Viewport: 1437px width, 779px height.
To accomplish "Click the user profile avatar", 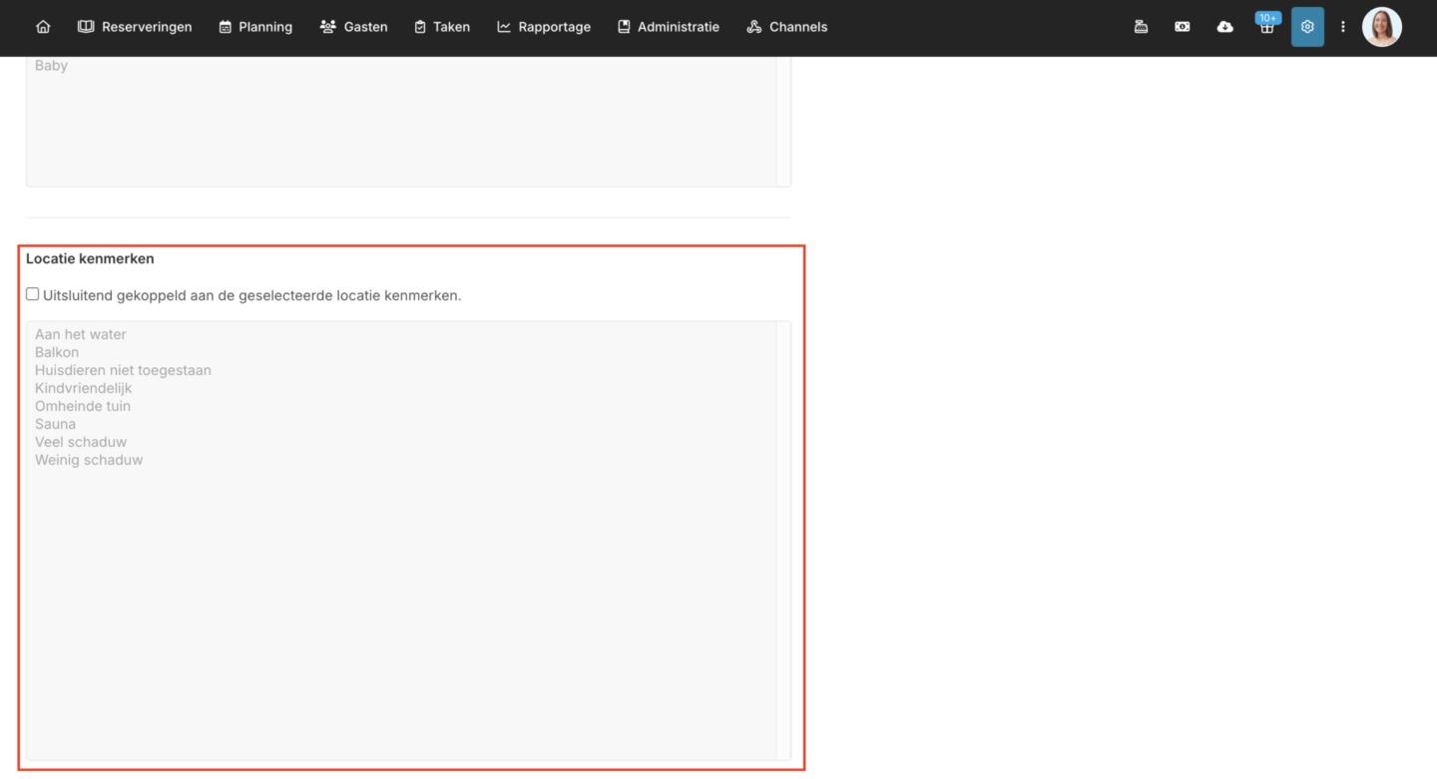I will [x=1381, y=27].
